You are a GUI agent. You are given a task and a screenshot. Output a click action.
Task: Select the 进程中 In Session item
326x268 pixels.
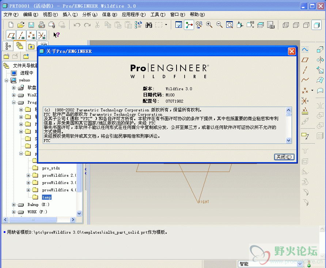pyautogui.click(x=27, y=73)
